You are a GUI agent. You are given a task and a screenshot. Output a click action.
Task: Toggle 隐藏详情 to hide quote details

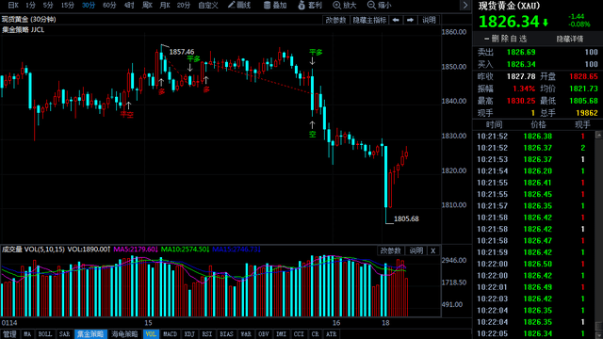tap(569, 39)
